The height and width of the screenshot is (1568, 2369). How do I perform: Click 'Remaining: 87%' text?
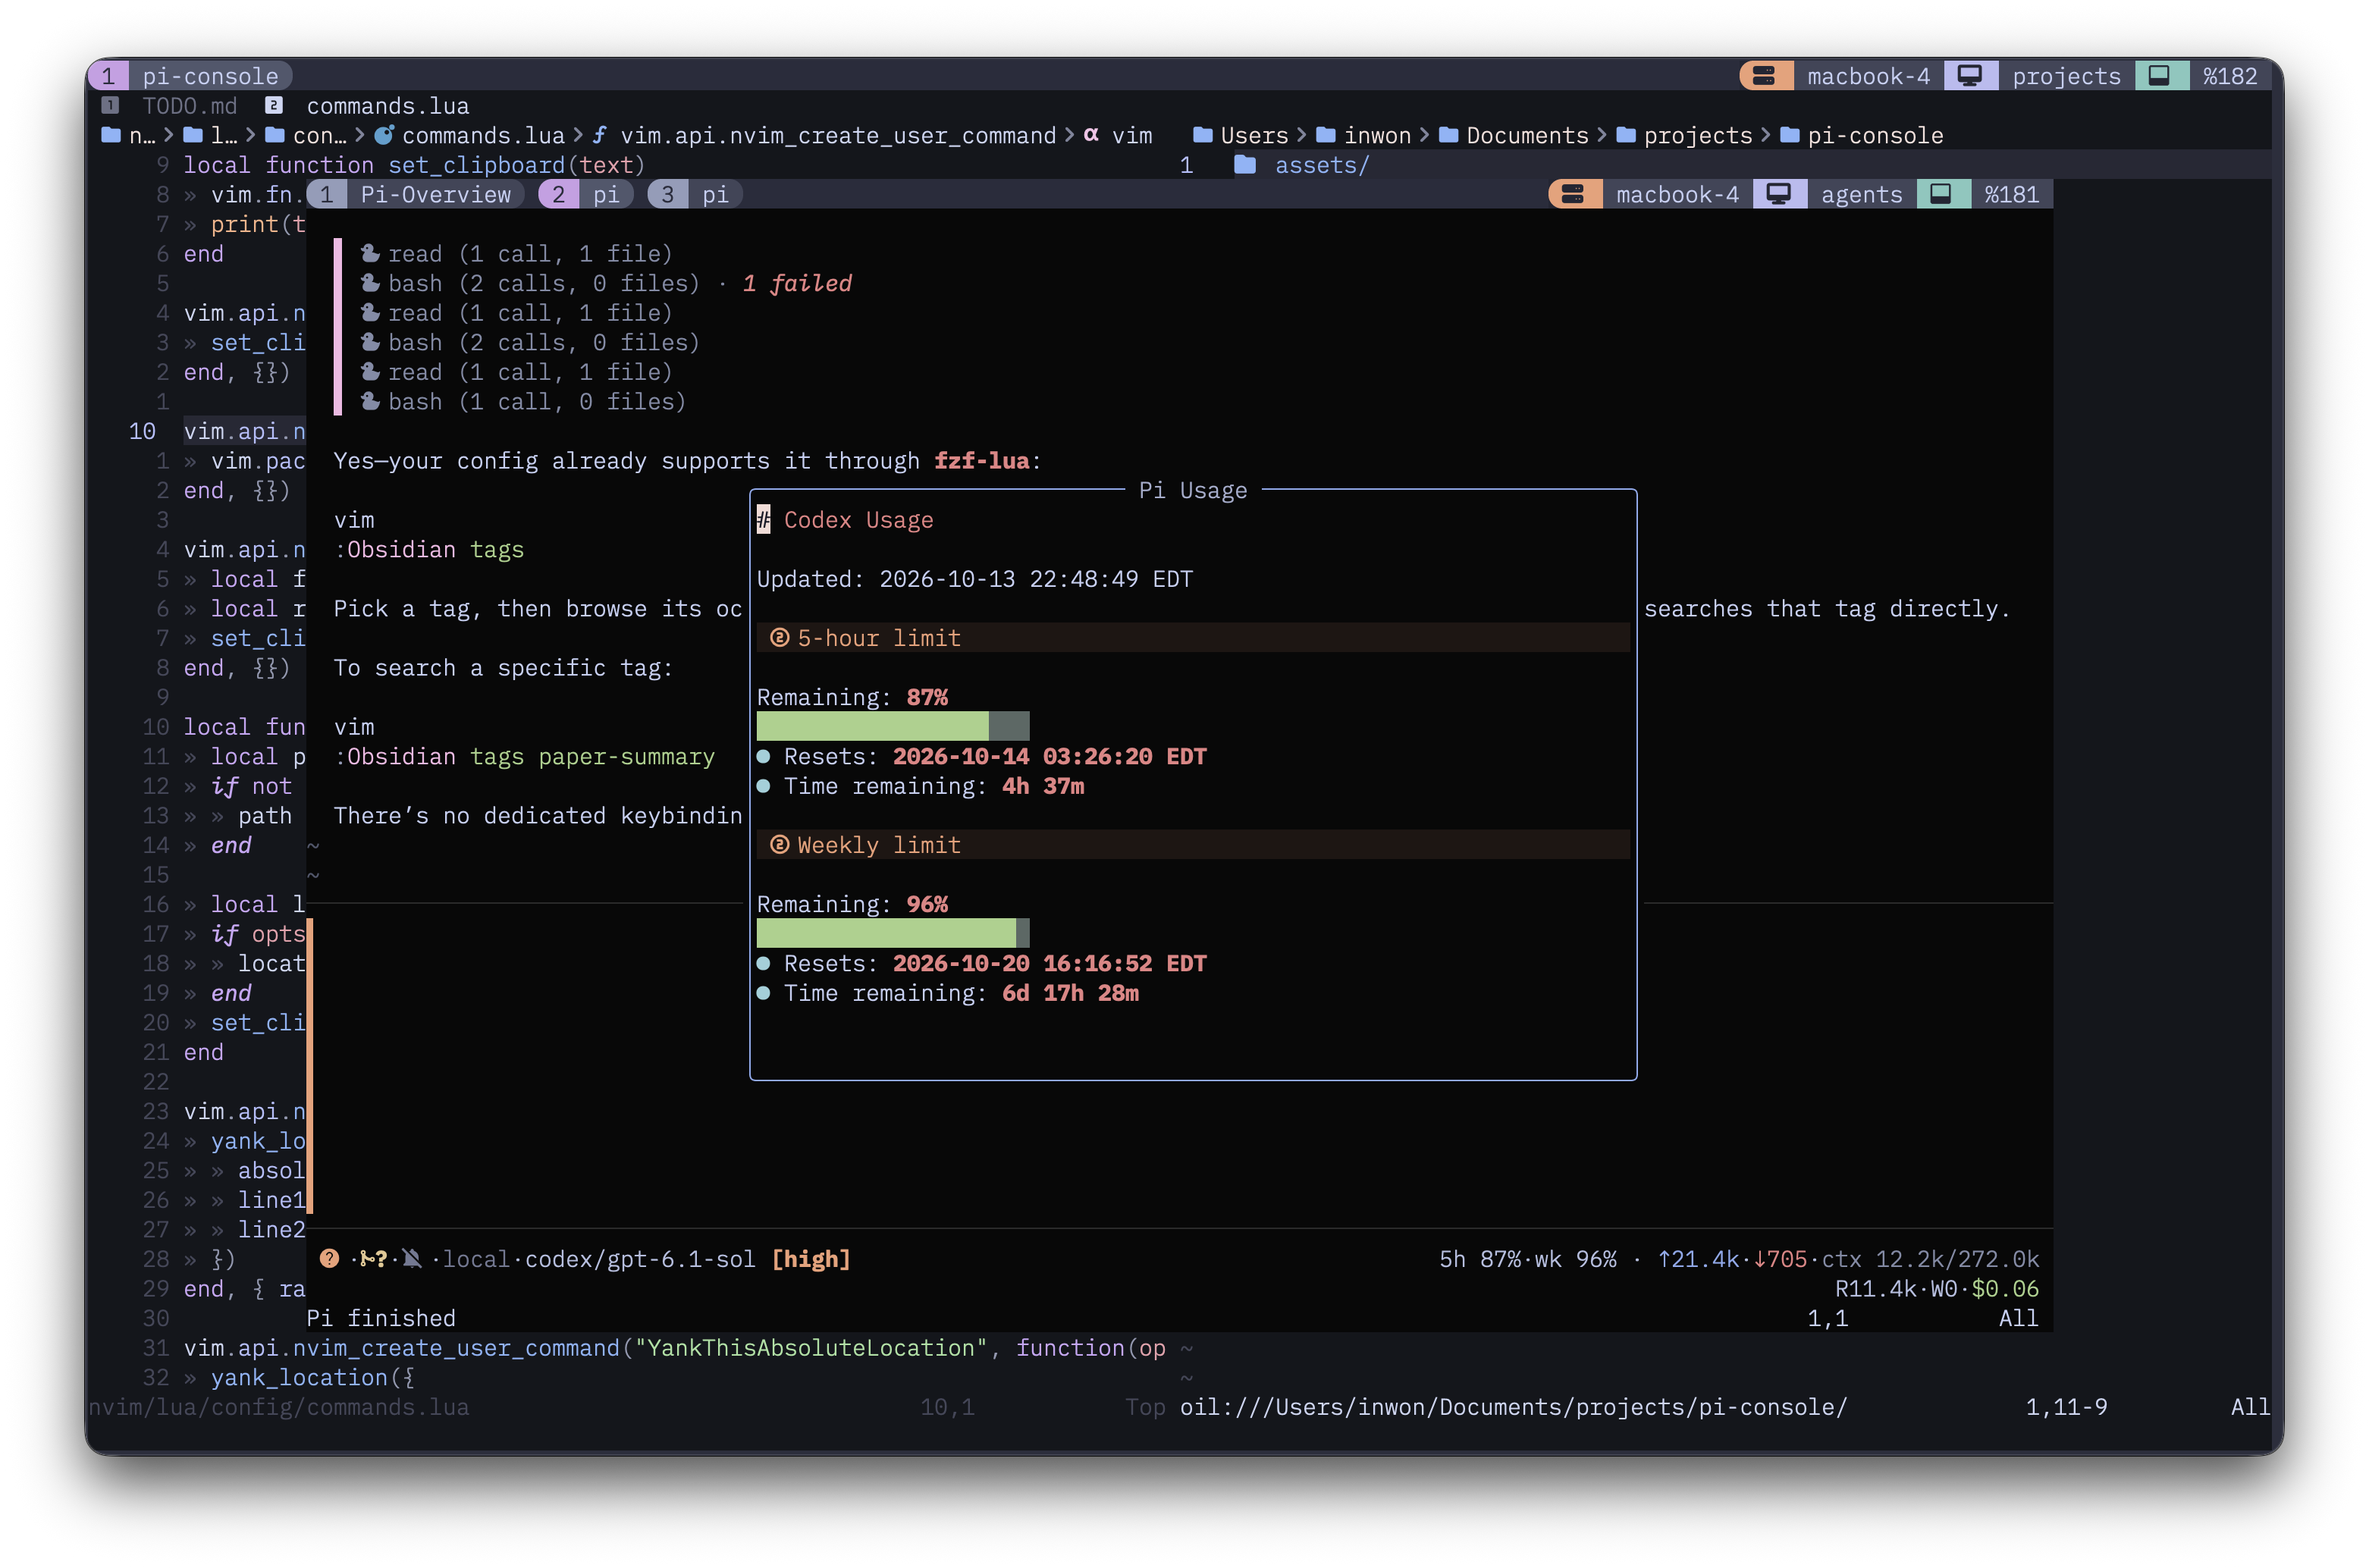click(852, 697)
